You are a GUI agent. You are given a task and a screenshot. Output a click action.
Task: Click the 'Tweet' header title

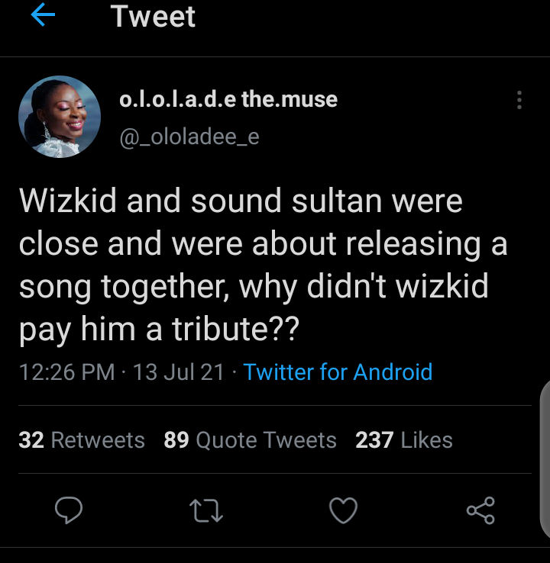coord(153,16)
